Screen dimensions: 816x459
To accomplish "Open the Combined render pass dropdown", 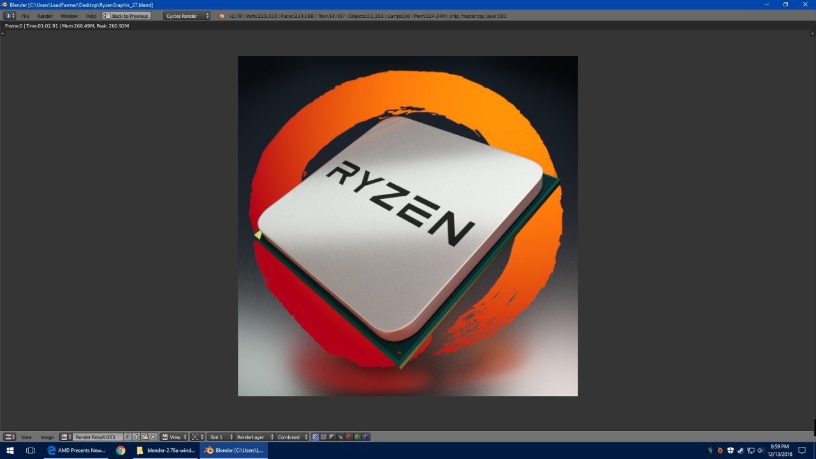I will point(292,437).
